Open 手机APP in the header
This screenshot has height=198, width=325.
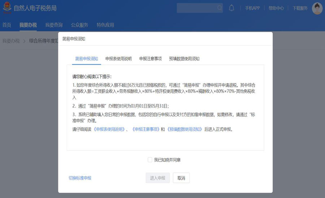point(252,8)
